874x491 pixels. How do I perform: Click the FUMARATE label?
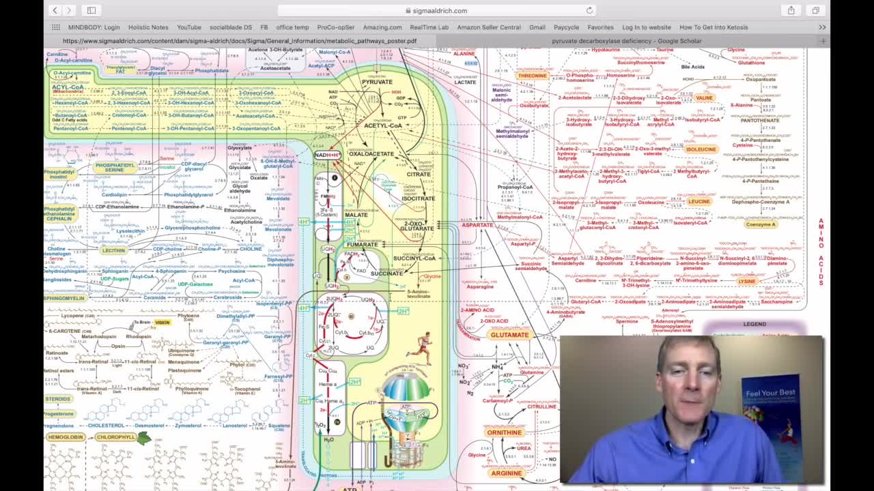[x=362, y=244]
